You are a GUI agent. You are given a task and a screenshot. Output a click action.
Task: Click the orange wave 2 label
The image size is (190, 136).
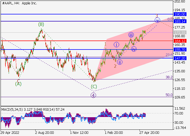pos(115,66)
